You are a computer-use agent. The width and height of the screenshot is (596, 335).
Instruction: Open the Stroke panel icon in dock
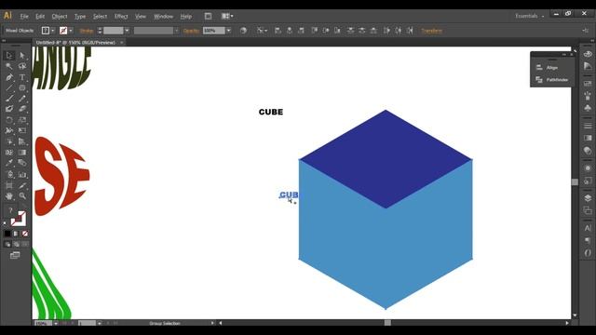pyautogui.click(x=588, y=126)
